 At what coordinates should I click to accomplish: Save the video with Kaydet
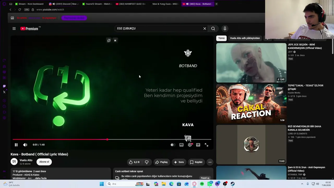[x=196, y=162]
